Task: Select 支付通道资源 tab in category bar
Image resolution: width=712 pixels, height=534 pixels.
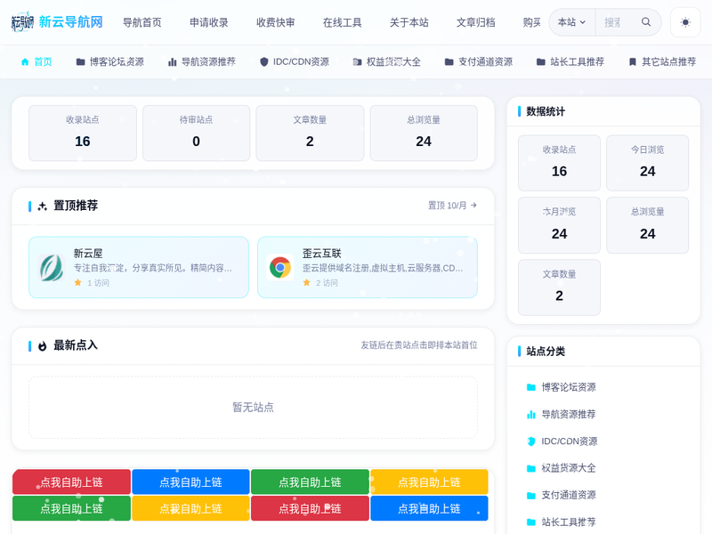Action: 479,61
